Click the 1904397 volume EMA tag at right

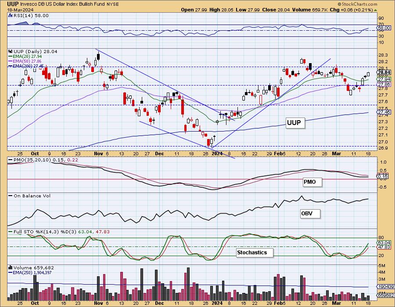tap(386, 287)
